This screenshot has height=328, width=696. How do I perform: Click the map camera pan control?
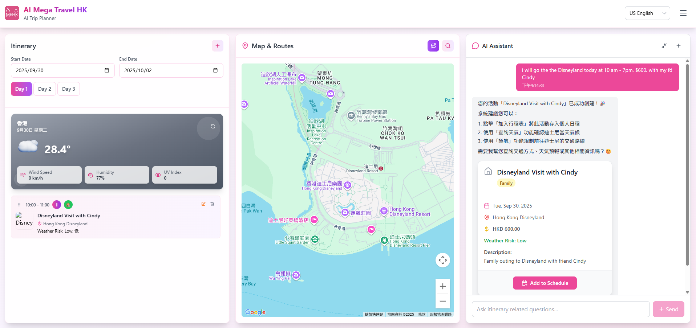click(x=443, y=260)
